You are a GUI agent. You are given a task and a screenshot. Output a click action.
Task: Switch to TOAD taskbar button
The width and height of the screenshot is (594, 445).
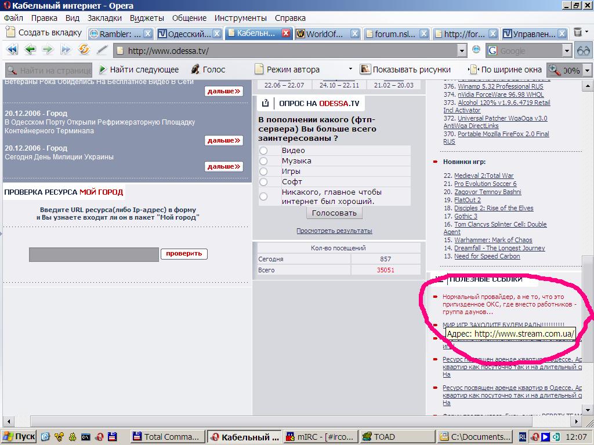(397, 437)
